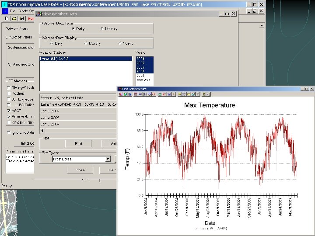315x236 pixels.
Task: Open the Frost Dates plot type dropdown
Action: click(x=108, y=159)
